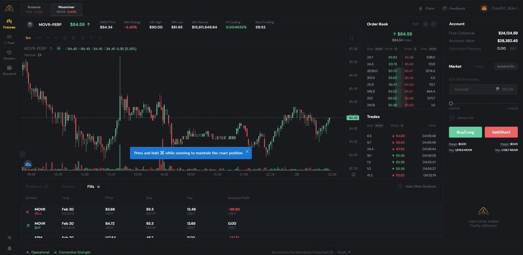523x255 pixels.
Task: Increase order book grouping with plus
Action: click(x=425, y=24)
